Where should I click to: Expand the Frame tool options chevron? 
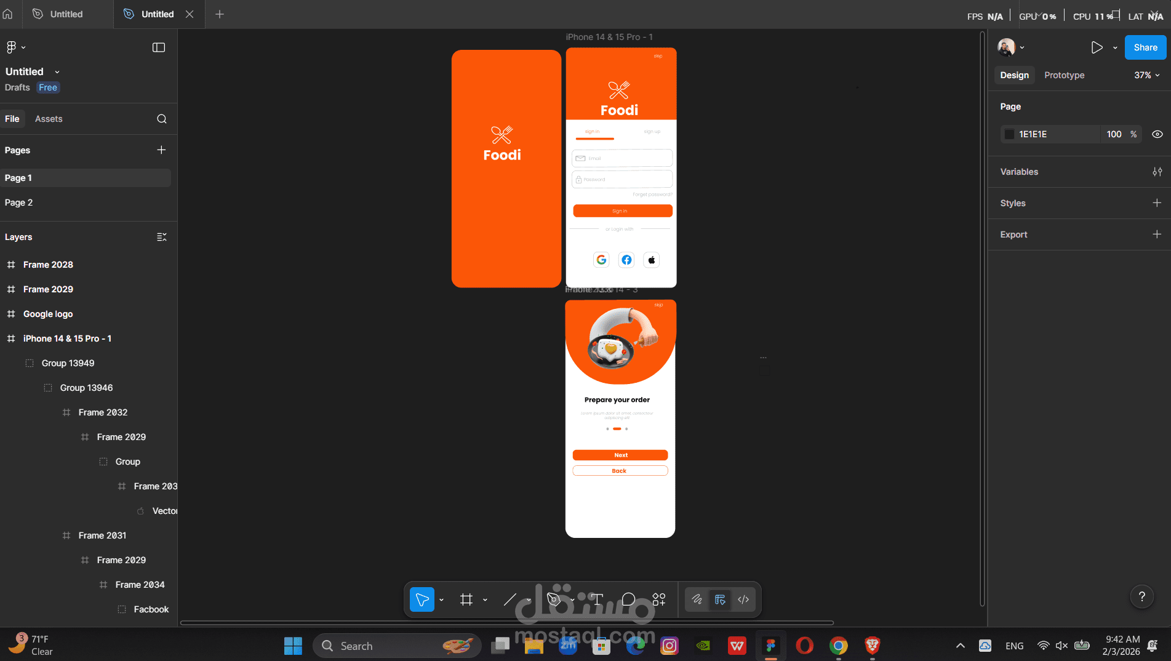tap(485, 599)
